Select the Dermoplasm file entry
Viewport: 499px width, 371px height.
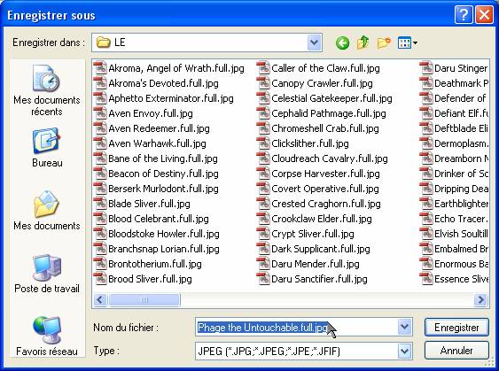click(x=454, y=143)
